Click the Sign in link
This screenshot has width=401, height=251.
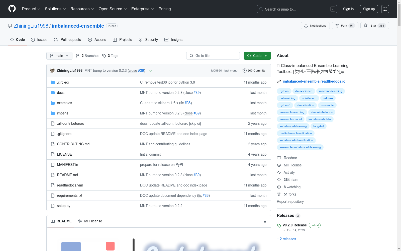348,9
